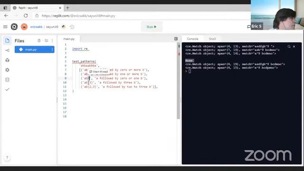Click the Eric S participant name label

click(x=256, y=26)
